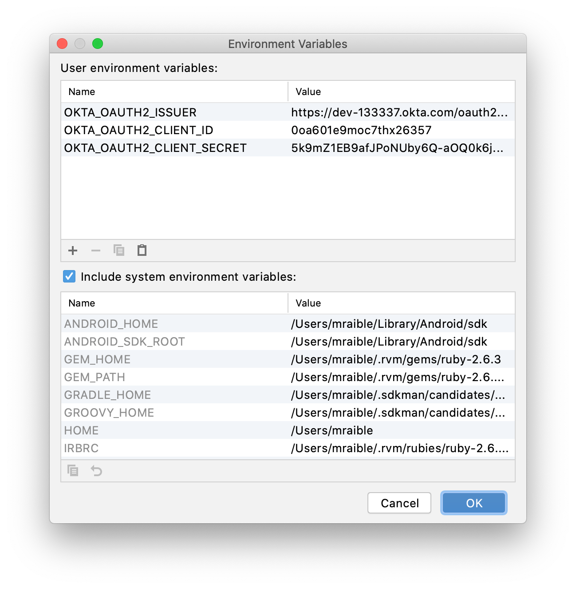This screenshot has height=589, width=576.
Task: Uncheck Include system environment variables
Action: (69, 277)
